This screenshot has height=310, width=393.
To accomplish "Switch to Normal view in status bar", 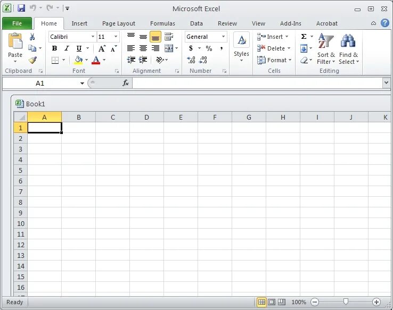I will [261, 302].
